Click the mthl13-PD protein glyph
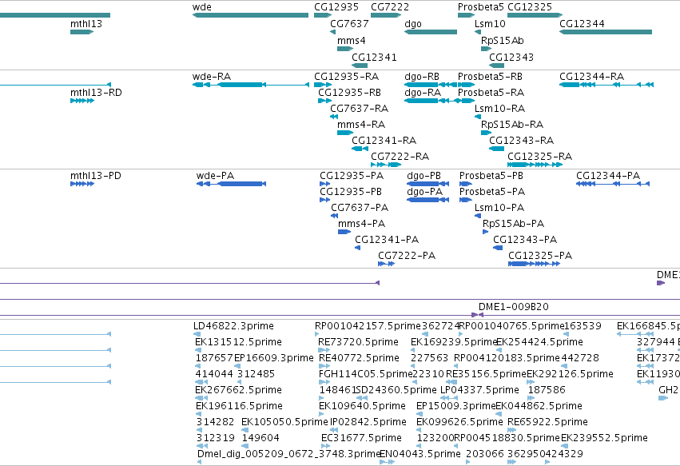Image resolution: width=680 pixels, height=466 pixels. [x=82, y=184]
